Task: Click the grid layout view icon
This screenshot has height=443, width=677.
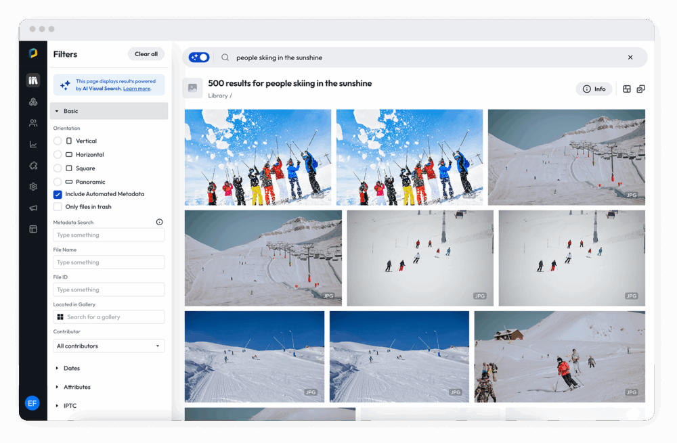Action: pos(627,89)
